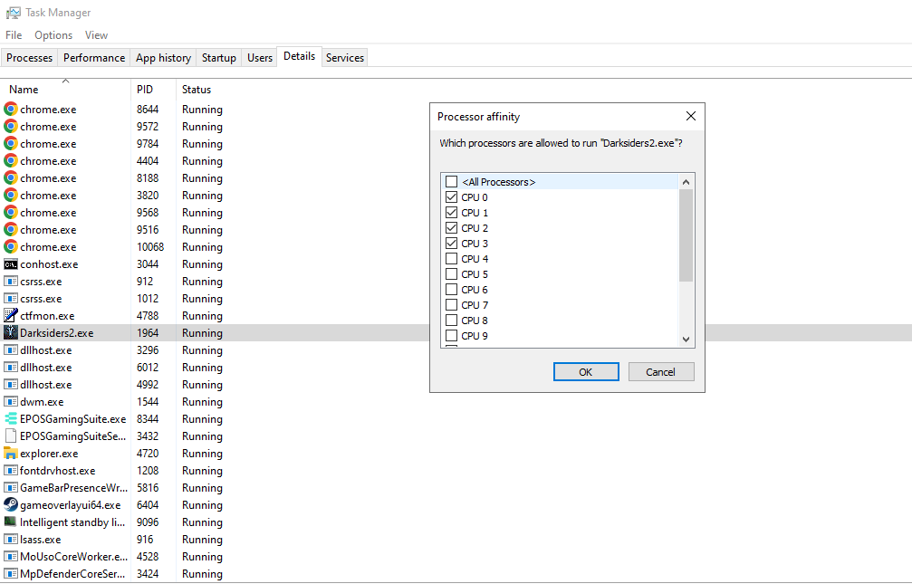This screenshot has width=912, height=584.
Task: Check the <All Processors> checkbox
Action: 451,181
